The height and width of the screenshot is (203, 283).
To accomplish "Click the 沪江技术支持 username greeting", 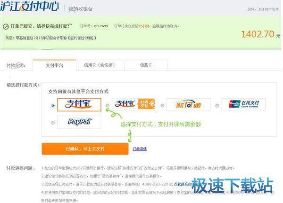I will (x=263, y=9).
